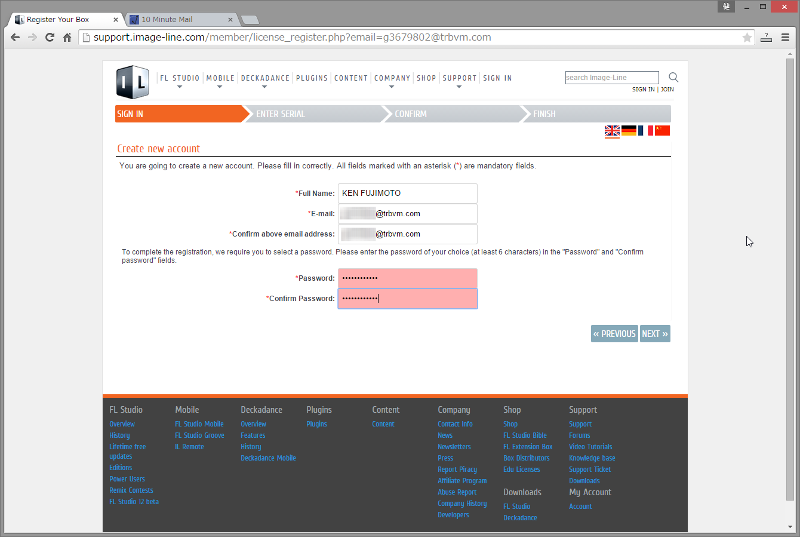Viewport: 800px width, 537px height.
Task: Go back with browser back arrow
Action: 16,37
